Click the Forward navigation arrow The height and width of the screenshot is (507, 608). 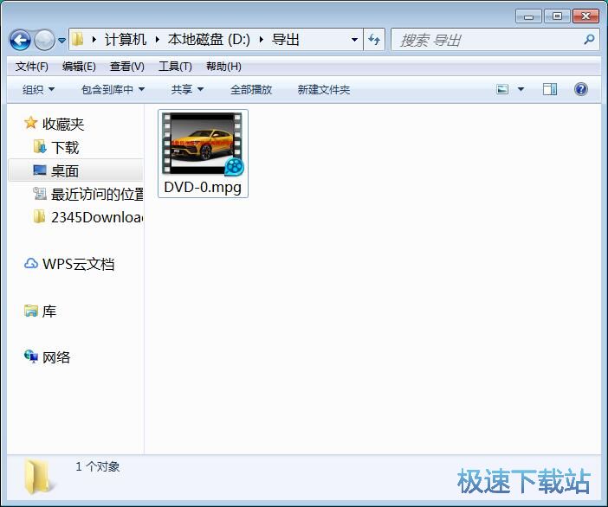pos(44,40)
